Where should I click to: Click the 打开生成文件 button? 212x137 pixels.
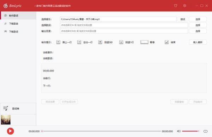click(69, 102)
